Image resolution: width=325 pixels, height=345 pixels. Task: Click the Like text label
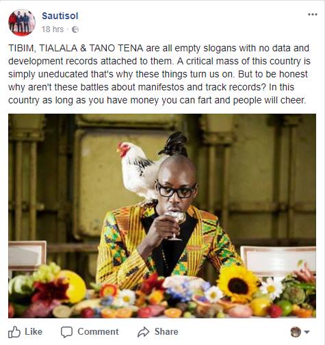pyautogui.click(x=34, y=332)
